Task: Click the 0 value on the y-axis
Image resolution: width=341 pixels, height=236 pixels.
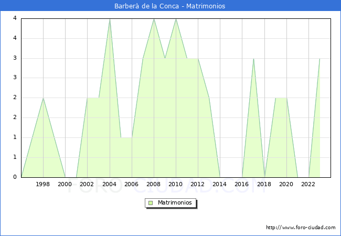Action: (x=15, y=177)
